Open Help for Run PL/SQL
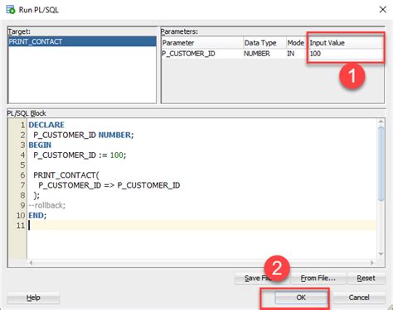The width and height of the screenshot is (393, 310). click(x=33, y=298)
